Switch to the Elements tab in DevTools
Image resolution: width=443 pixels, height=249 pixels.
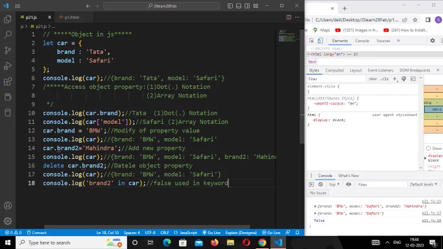tap(340, 40)
